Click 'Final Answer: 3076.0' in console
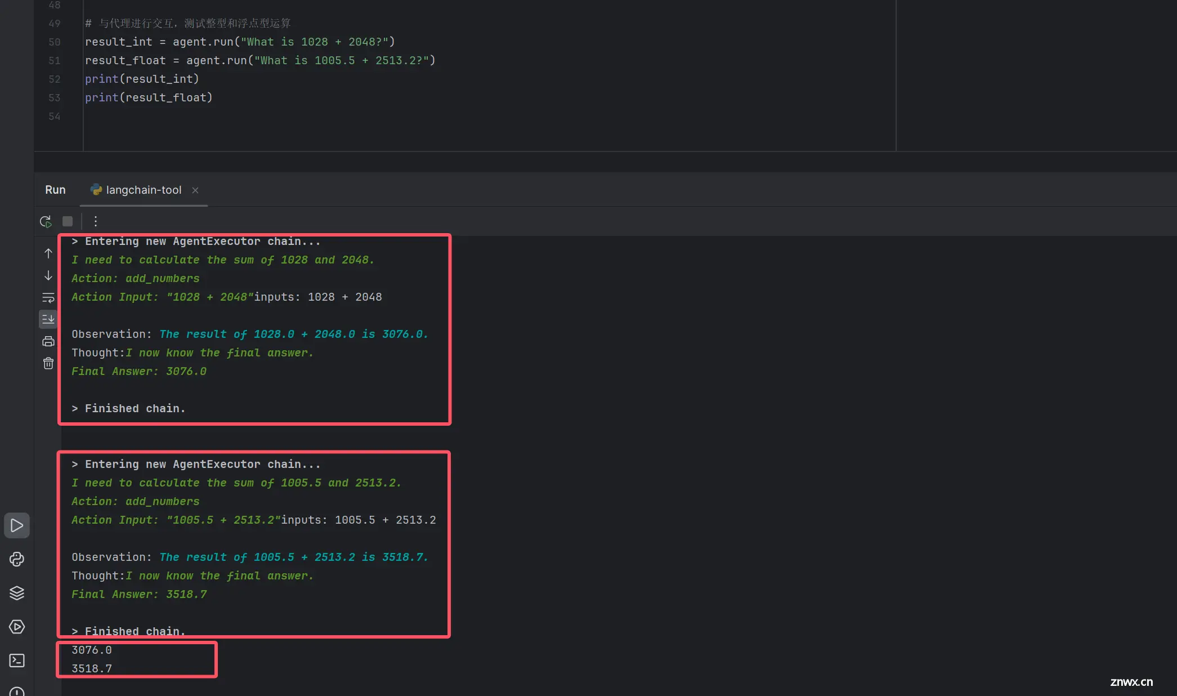This screenshot has width=1177, height=696. tap(139, 371)
